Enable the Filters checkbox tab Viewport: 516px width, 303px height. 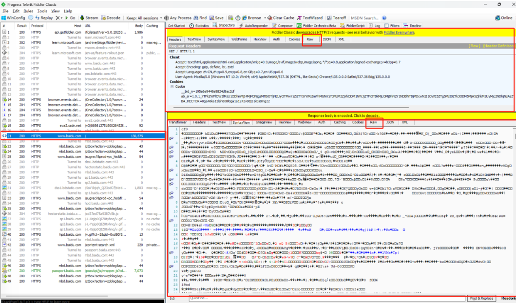pyautogui.click(x=392, y=26)
